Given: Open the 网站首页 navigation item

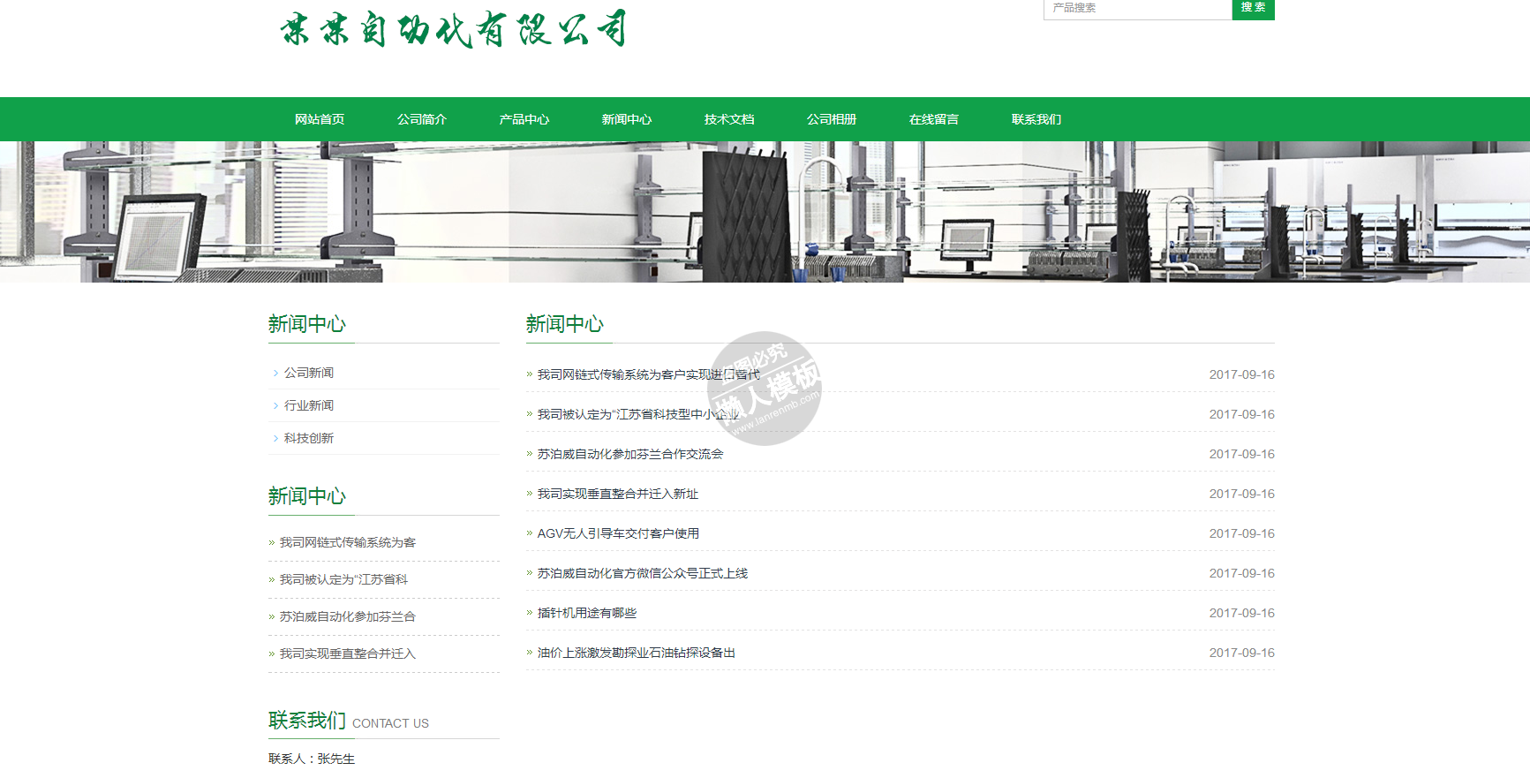Looking at the screenshot, I should coord(320,119).
